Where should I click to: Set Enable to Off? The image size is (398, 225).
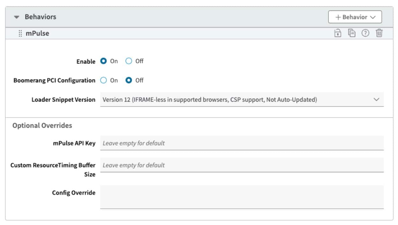click(x=129, y=61)
